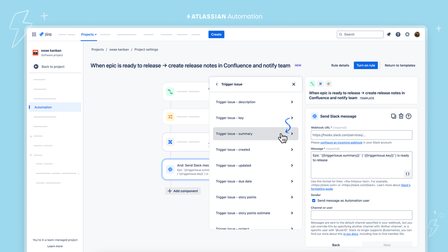448x252 pixels.
Task: Open help for Send Slack message panel
Action: (409, 116)
